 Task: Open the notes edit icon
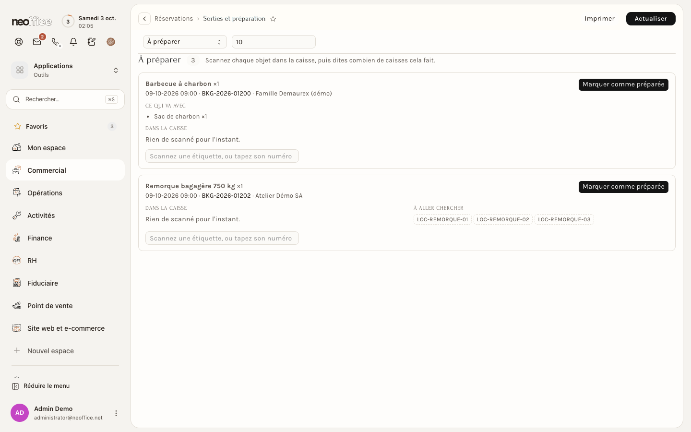coord(92,42)
